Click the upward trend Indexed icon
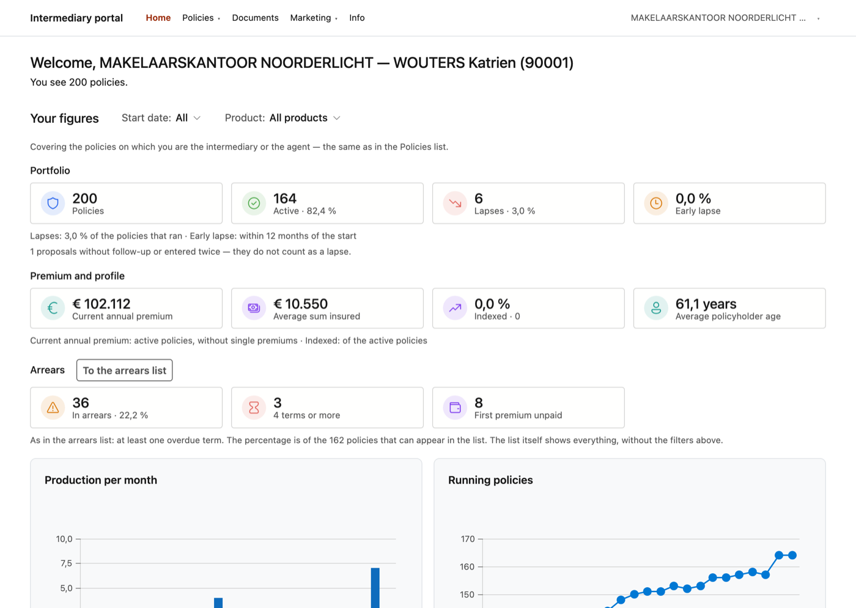This screenshot has width=856, height=608. coord(456,309)
